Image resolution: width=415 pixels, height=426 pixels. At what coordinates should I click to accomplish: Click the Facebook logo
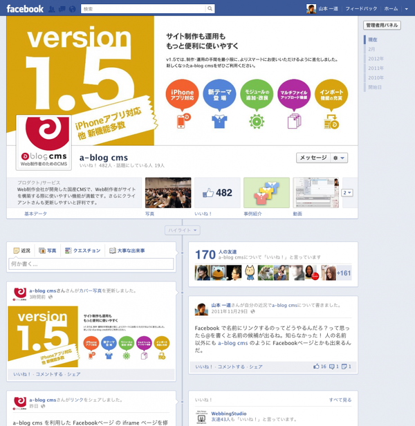click(25, 9)
